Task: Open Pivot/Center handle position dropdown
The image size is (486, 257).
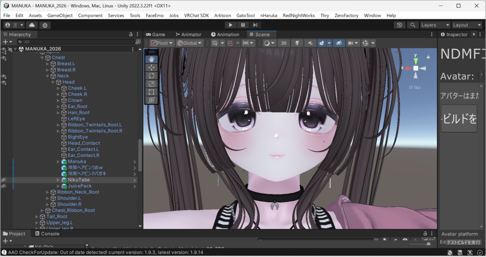Action: coord(161,43)
